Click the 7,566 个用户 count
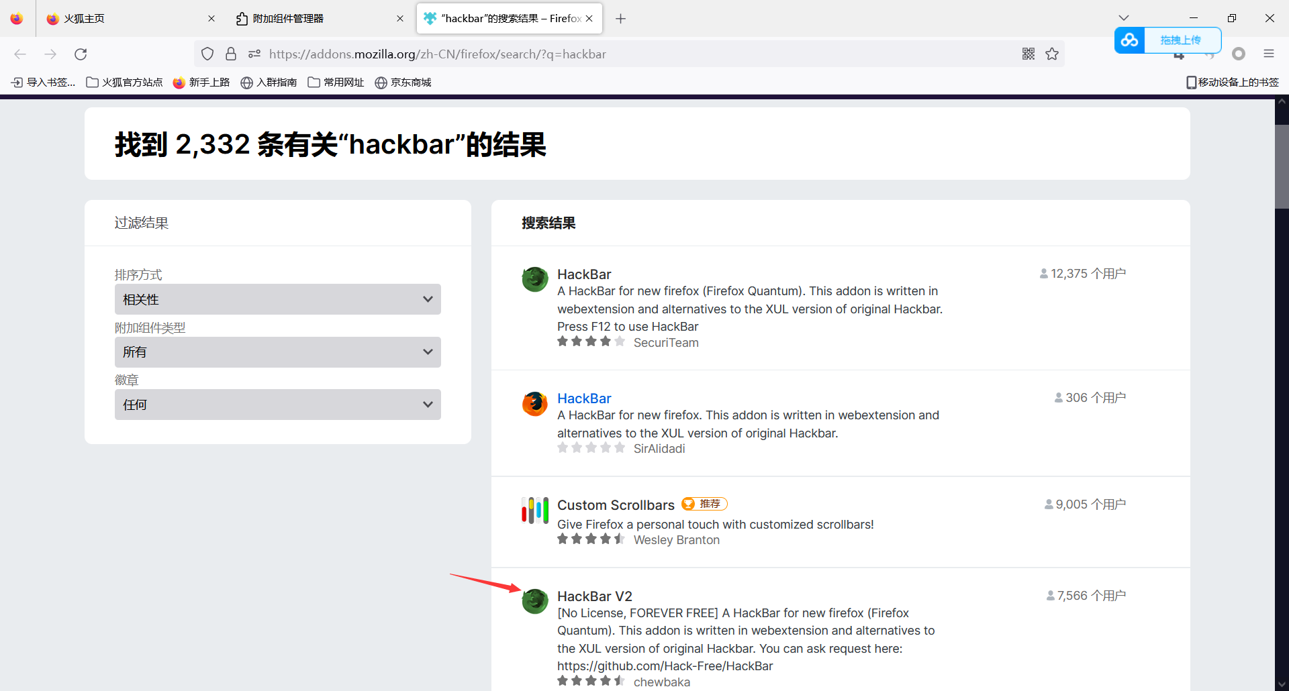This screenshot has width=1289, height=691. [1086, 596]
